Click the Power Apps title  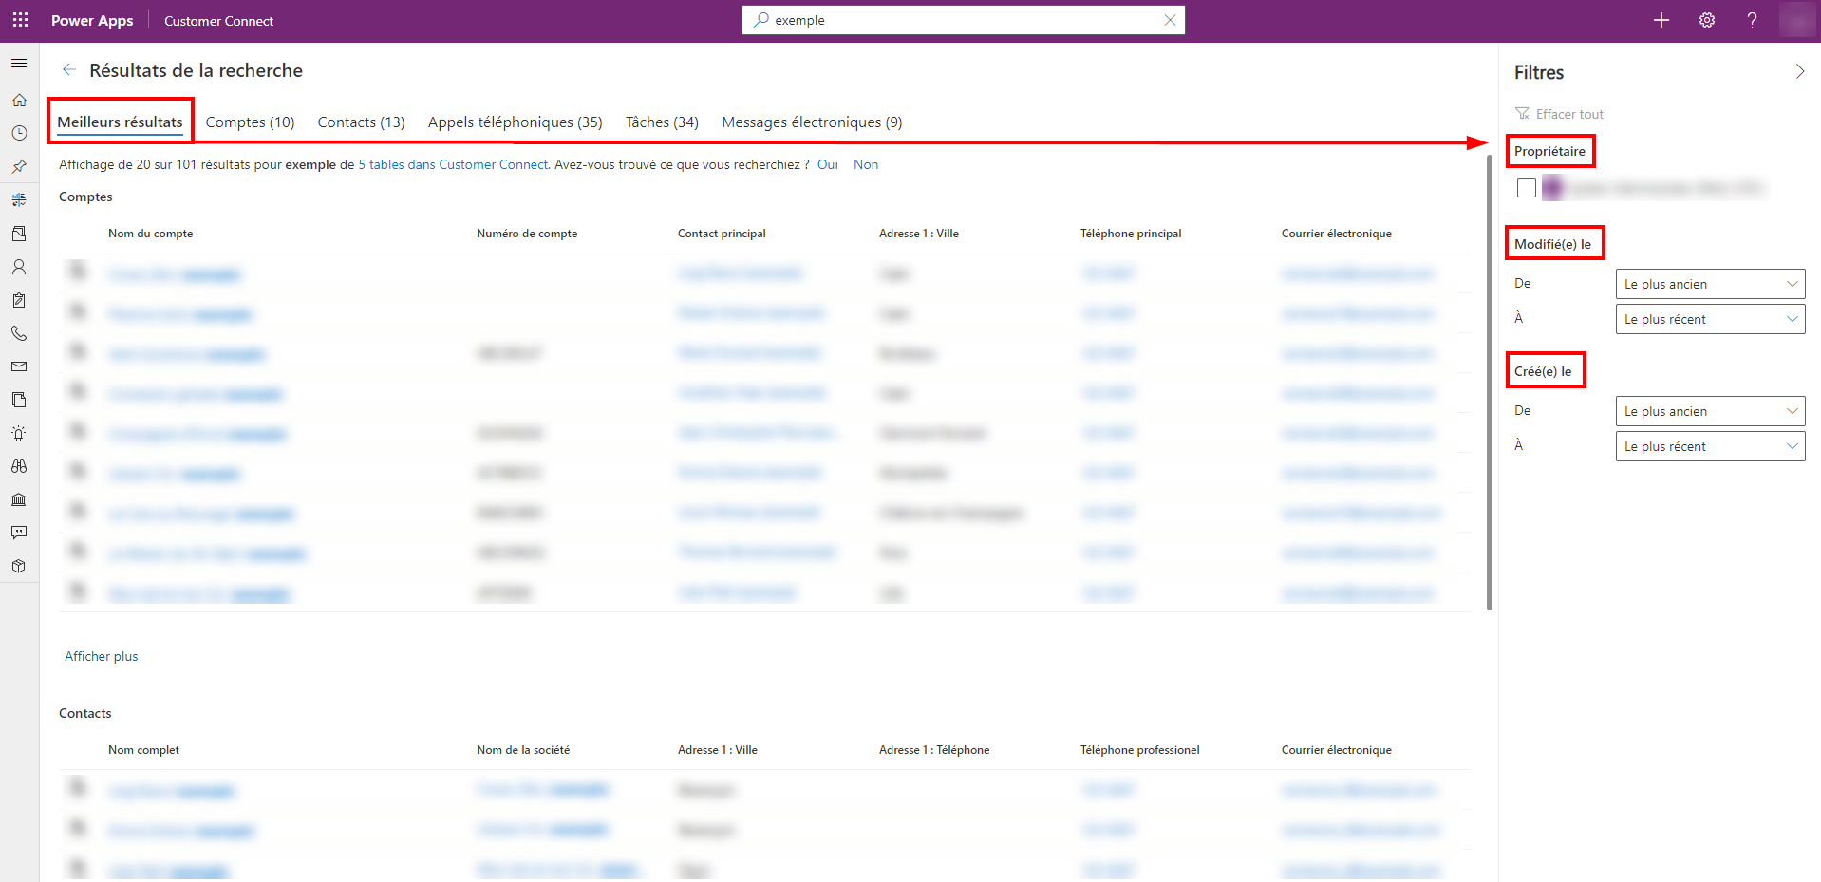92,21
